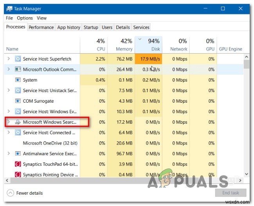Click the Synaptics TouchPad 64-bit red icon
254x206 pixels.
click(x=18, y=164)
